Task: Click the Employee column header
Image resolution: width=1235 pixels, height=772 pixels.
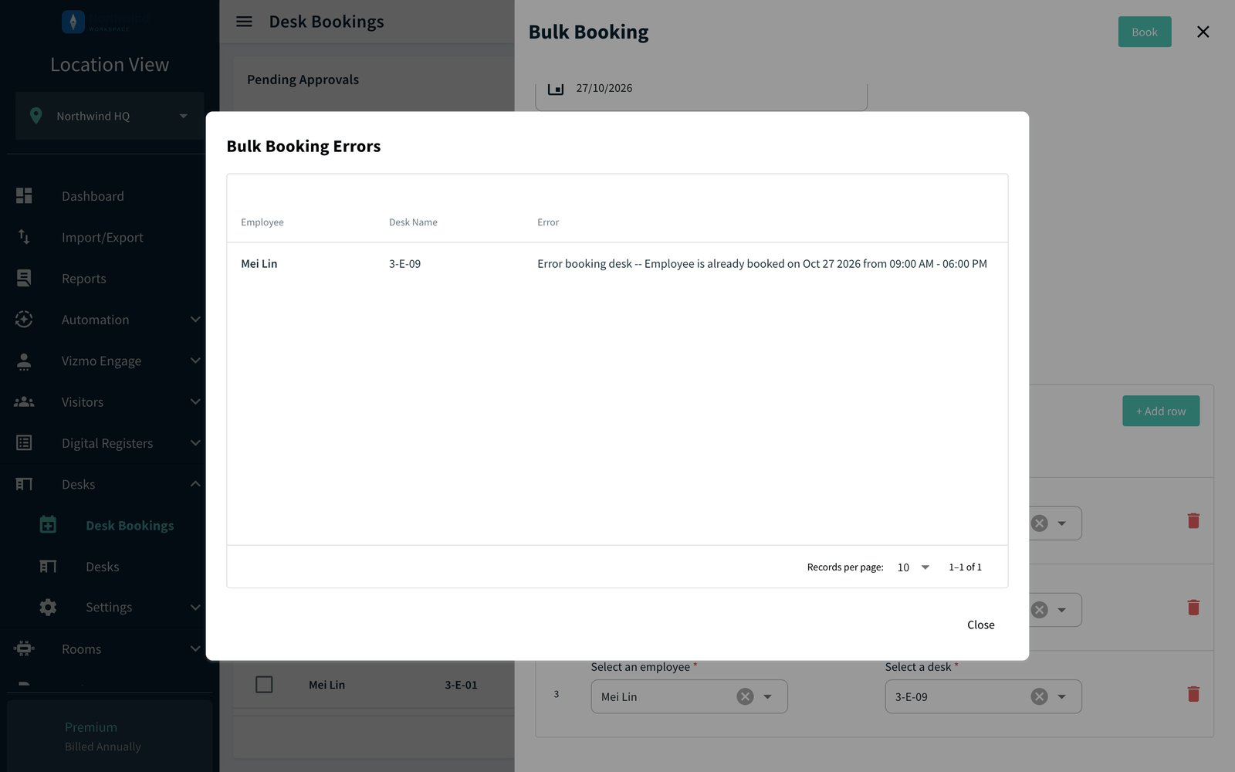Action: point(262,222)
